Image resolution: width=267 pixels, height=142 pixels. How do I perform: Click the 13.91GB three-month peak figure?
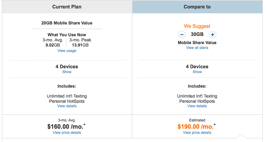pyautogui.click(x=80, y=45)
